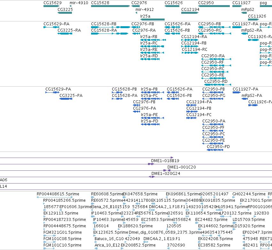272x250 pixels.
Task: Click the mir-4912 gene label
Action: pyautogui.click(x=145, y=9)
